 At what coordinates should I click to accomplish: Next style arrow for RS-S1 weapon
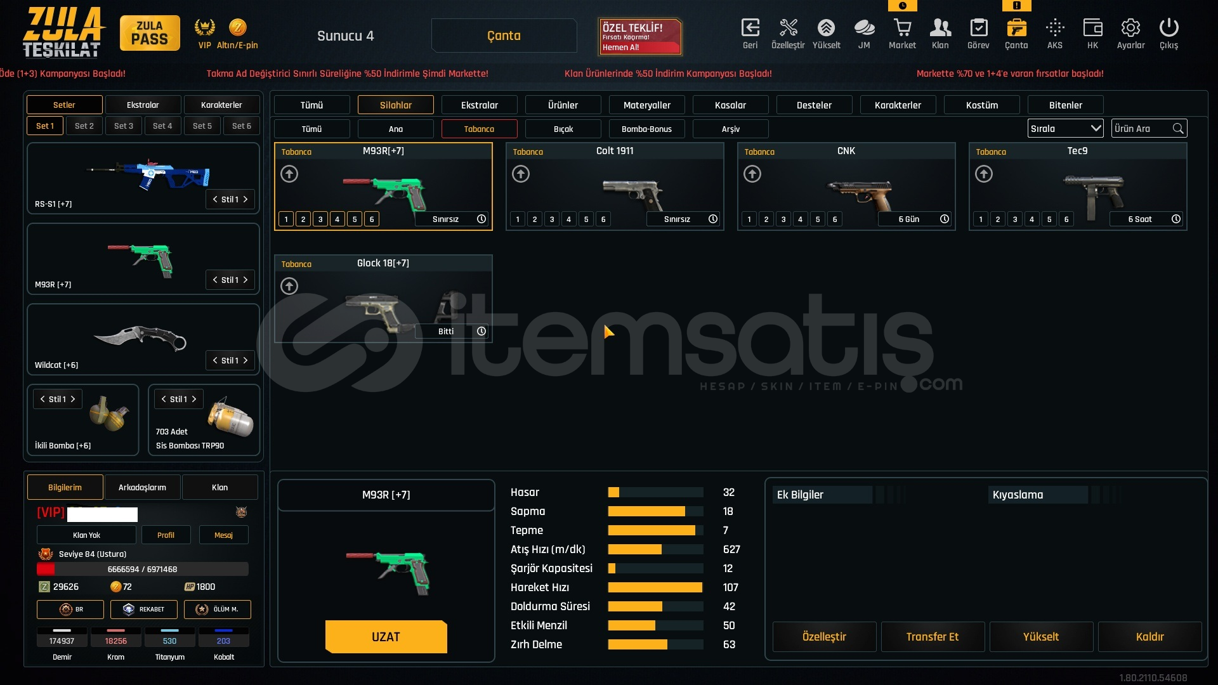pyautogui.click(x=246, y=199)
